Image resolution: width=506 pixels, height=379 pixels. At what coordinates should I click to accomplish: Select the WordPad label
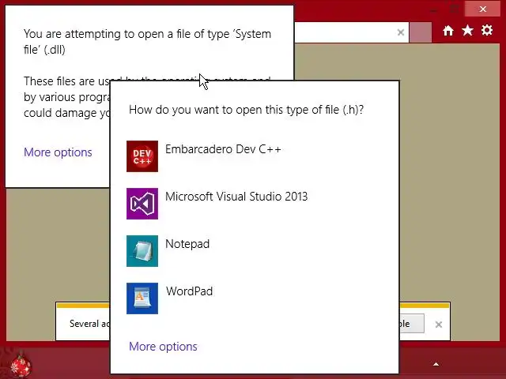(x=189, y=291)
